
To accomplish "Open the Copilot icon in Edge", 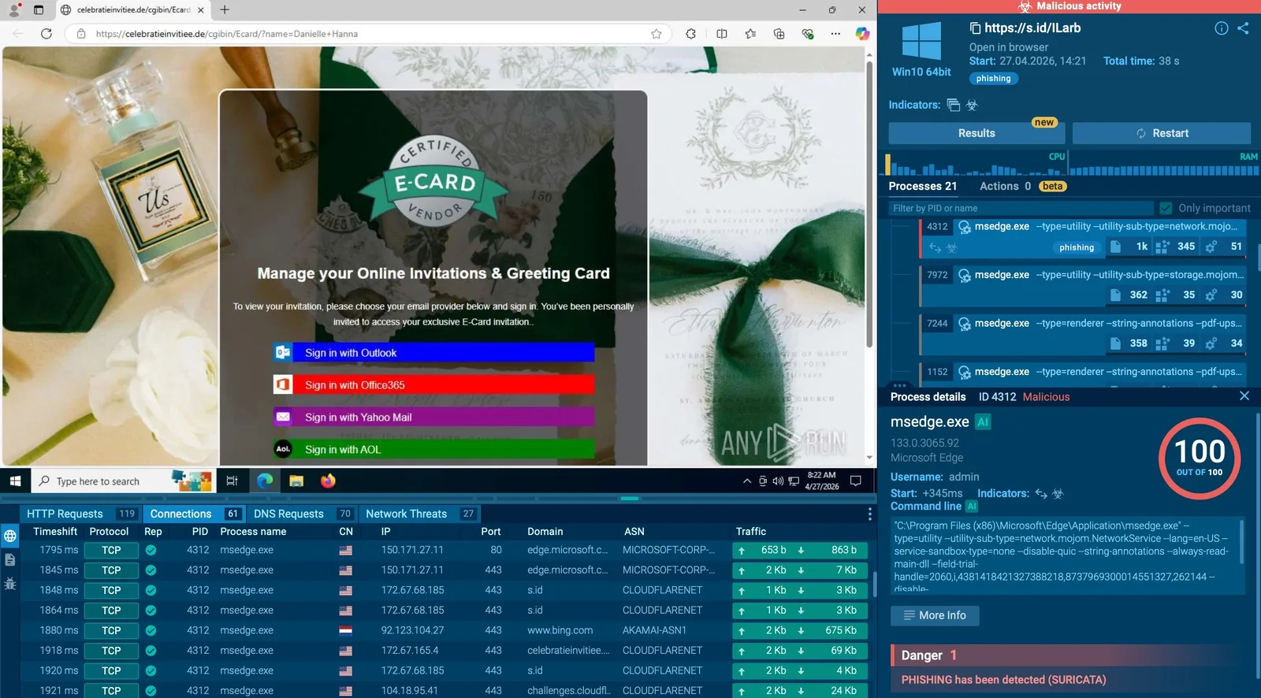I will (x=863, y=34).
